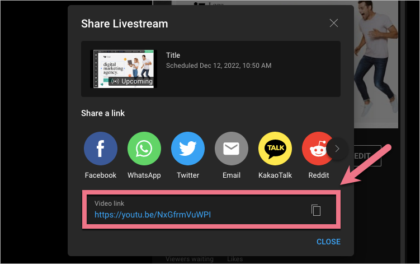Click the "Facebook" text label below the icon
Image resolution: width=420 pixels, height=264 pixels.
pyautogui.click(x=101, y=175)
